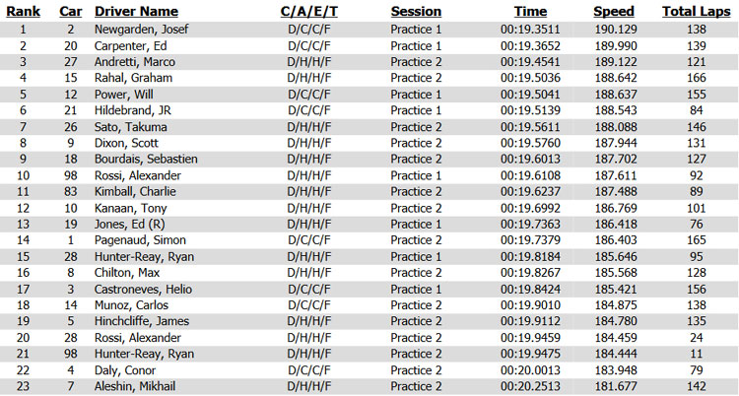This screenshot has height=396, width=739.
Task: Select the Time column header
Action: 530,11
